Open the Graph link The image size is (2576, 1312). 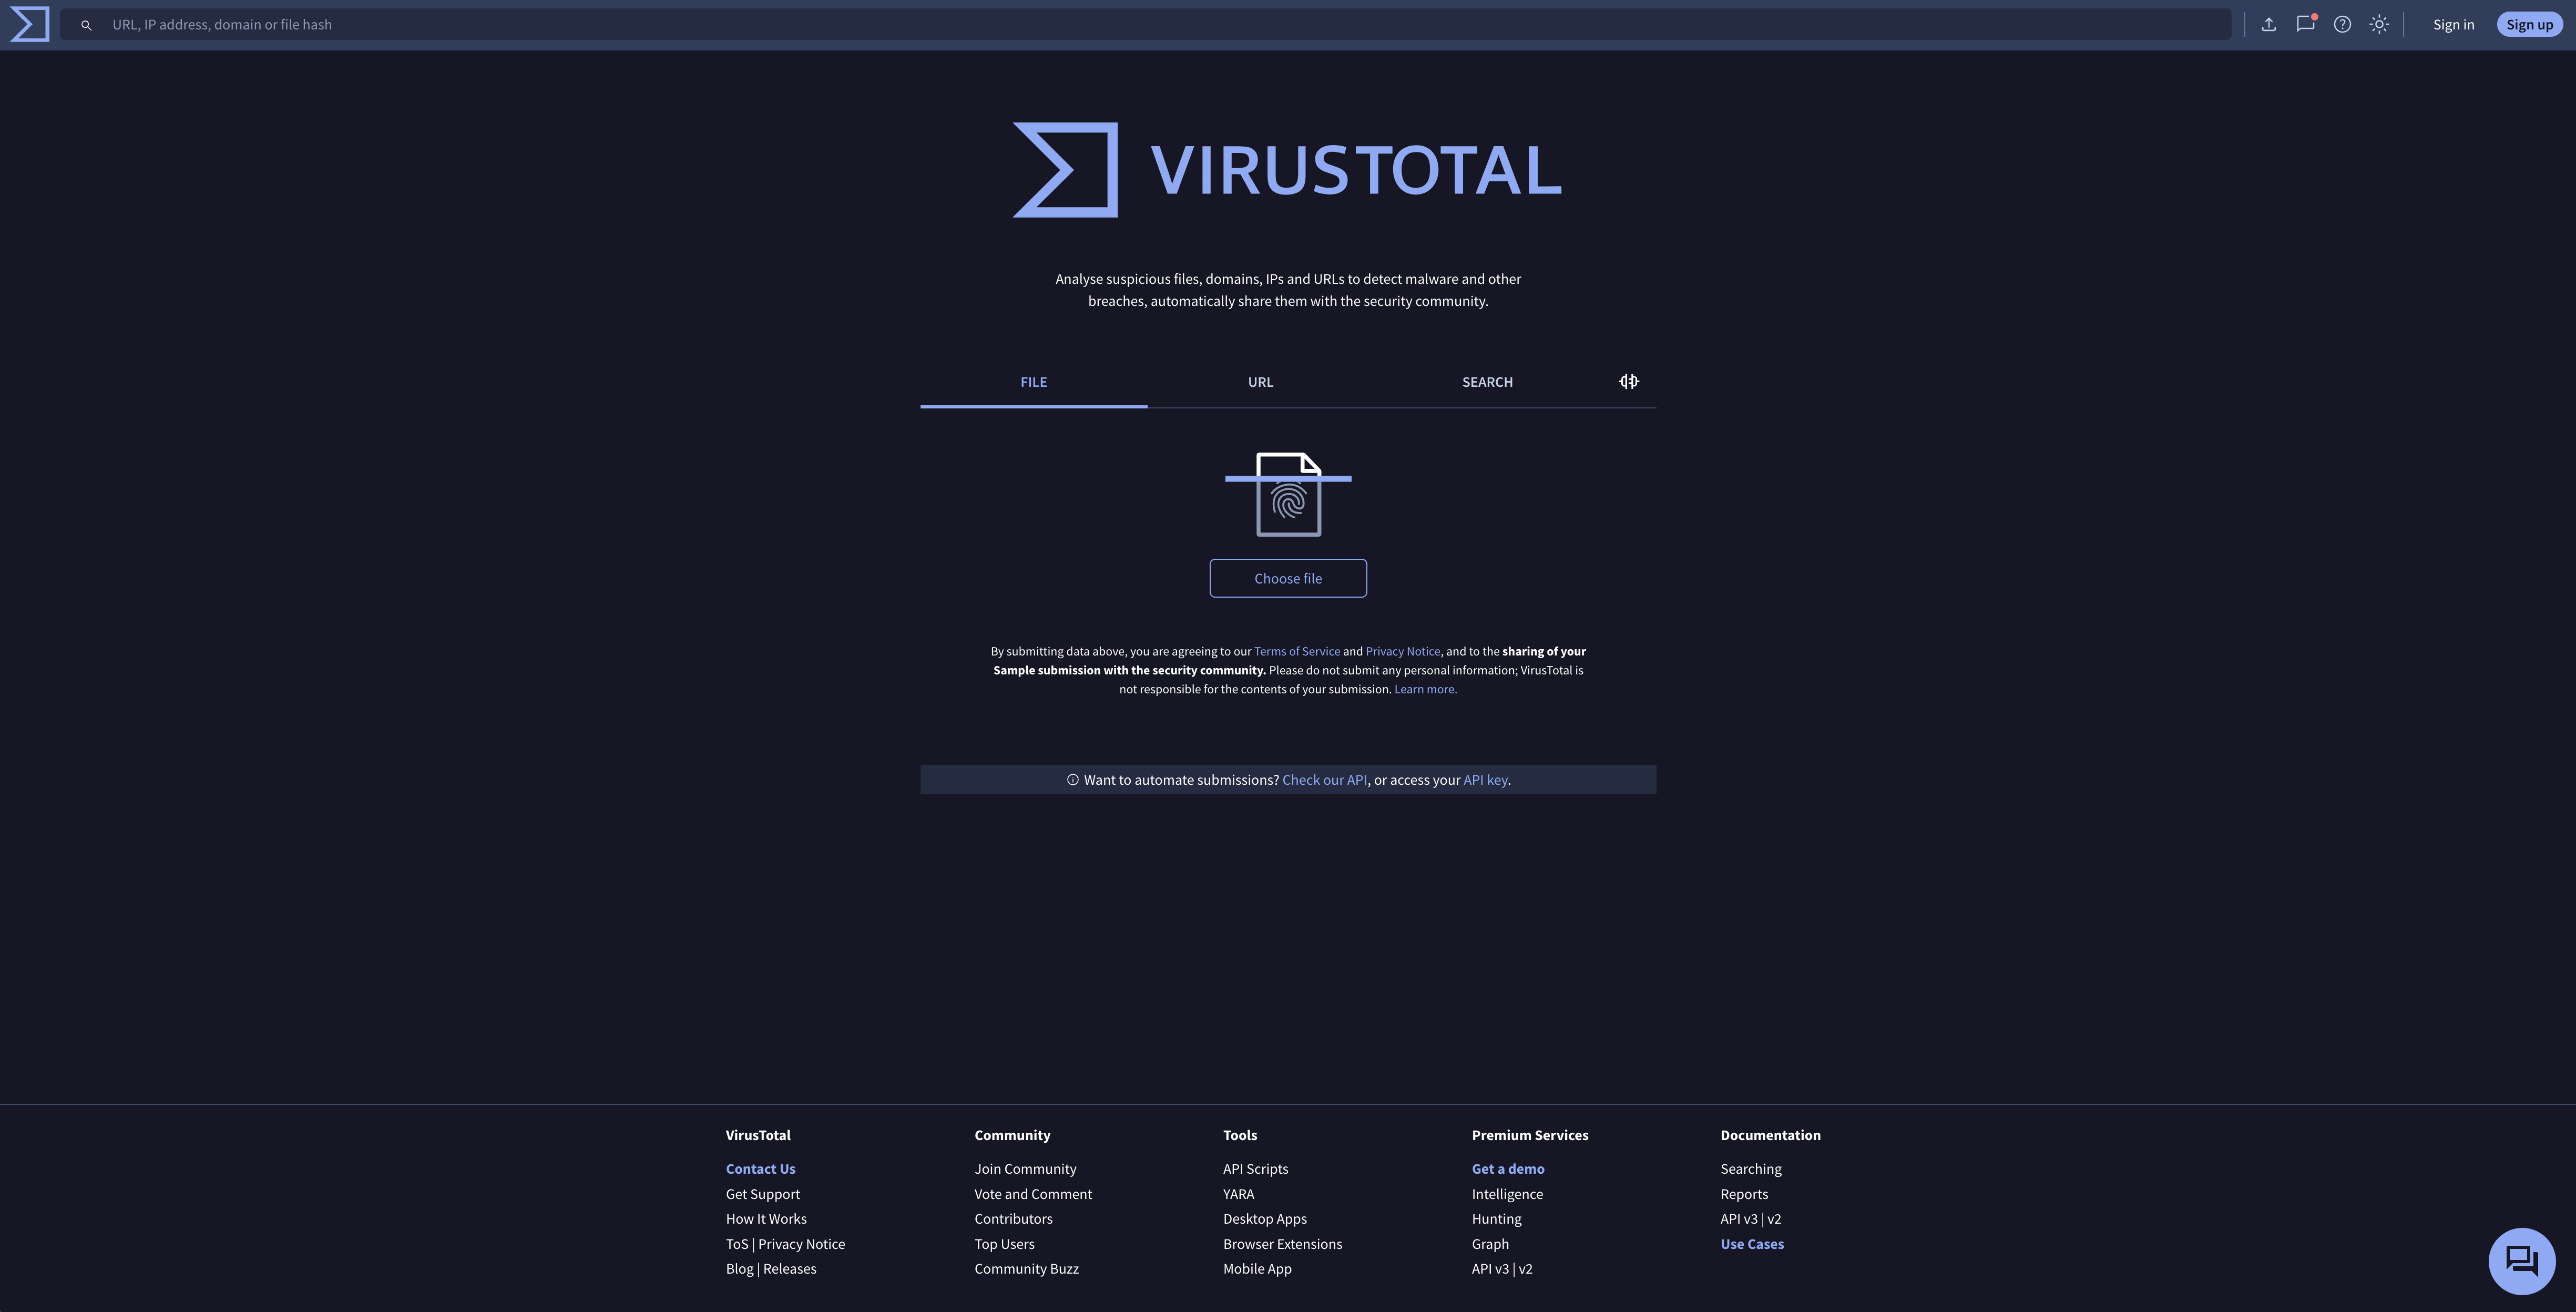point(1490,1244)
